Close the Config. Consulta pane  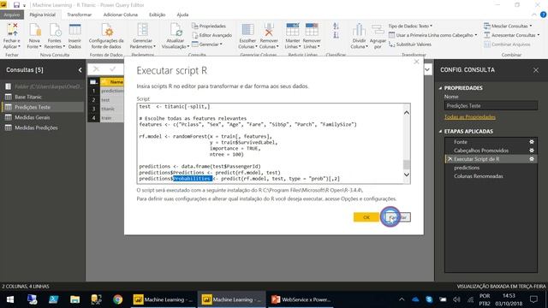pyautogui.click(x=536, y=70)
